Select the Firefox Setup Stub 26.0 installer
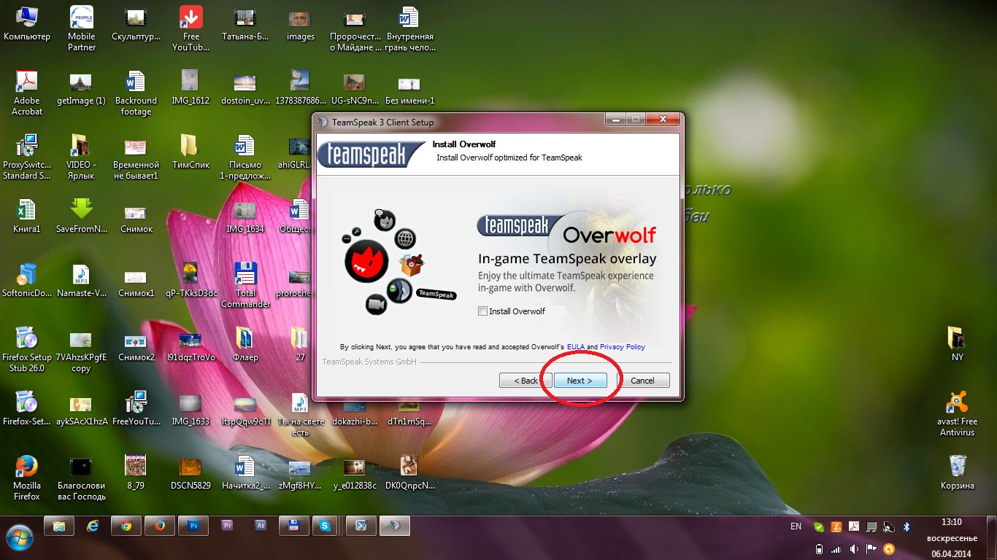997x560 pixels. (x=27, y=349)
